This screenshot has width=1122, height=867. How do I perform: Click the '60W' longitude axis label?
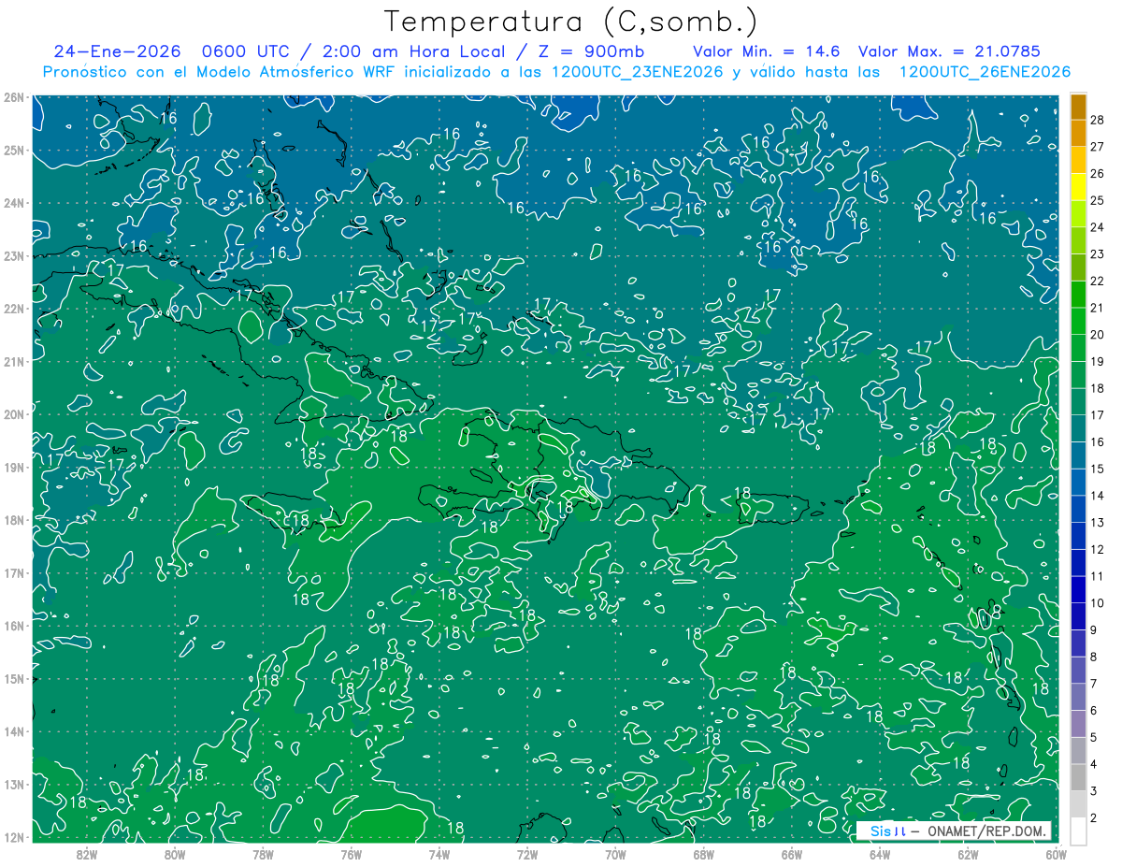1056,854
